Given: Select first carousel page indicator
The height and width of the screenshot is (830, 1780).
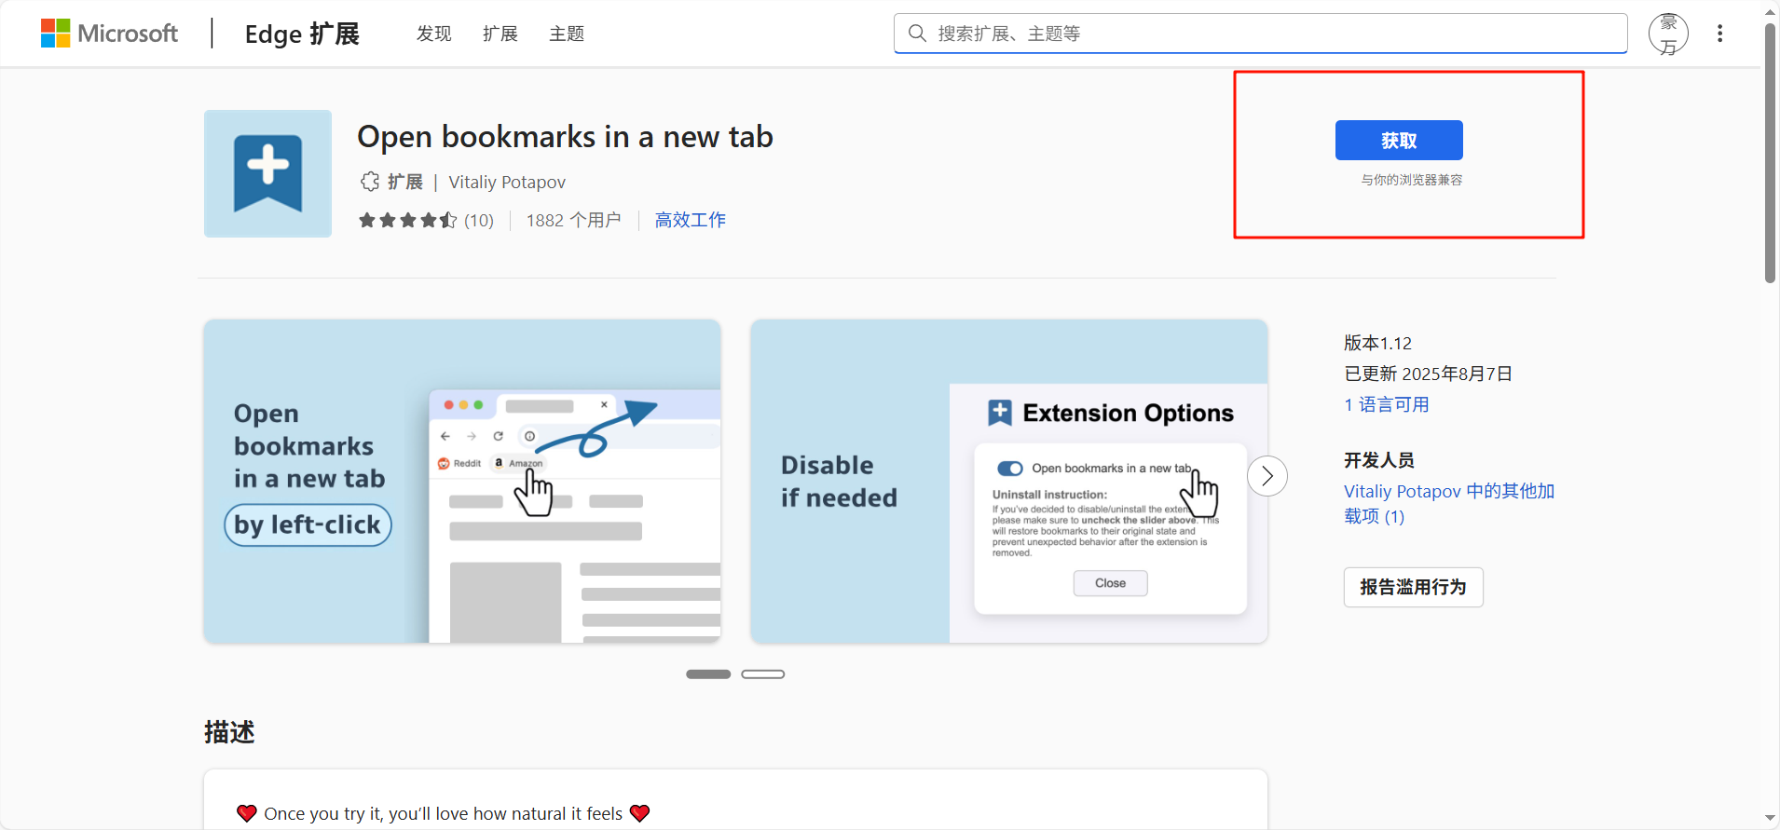Looking at the screenshot, I should point(708,674).
